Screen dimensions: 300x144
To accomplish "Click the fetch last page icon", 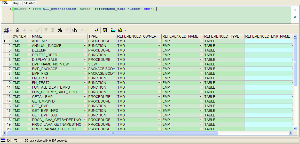I will coord(53,30).
